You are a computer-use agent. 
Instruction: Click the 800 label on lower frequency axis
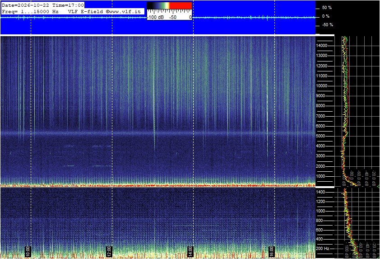pyautogui.click(x=320, y=221)
